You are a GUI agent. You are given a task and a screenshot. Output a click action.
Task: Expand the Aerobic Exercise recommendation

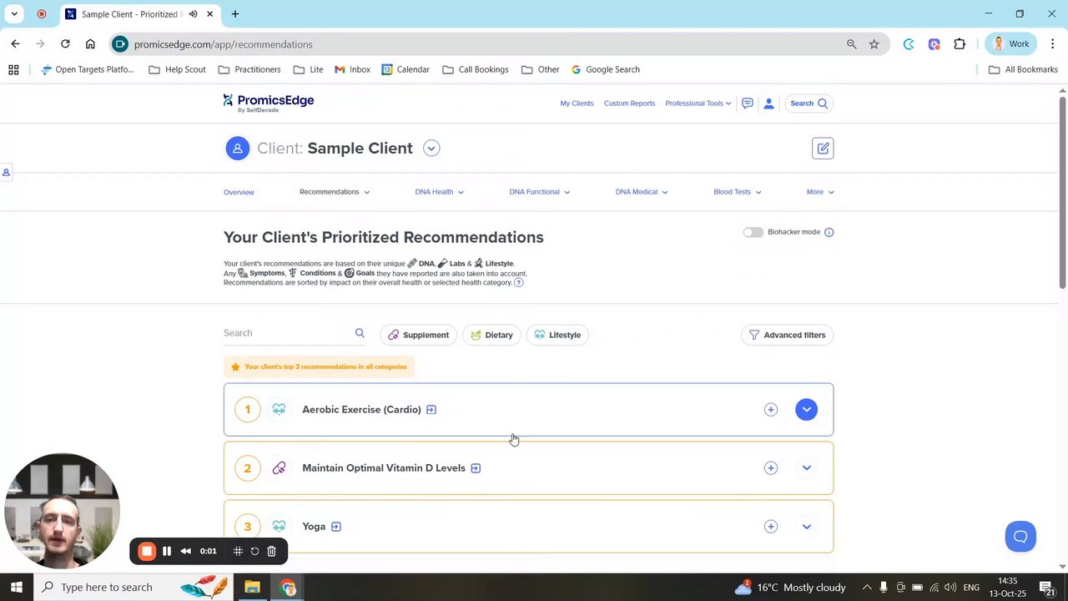pos(806,410)
